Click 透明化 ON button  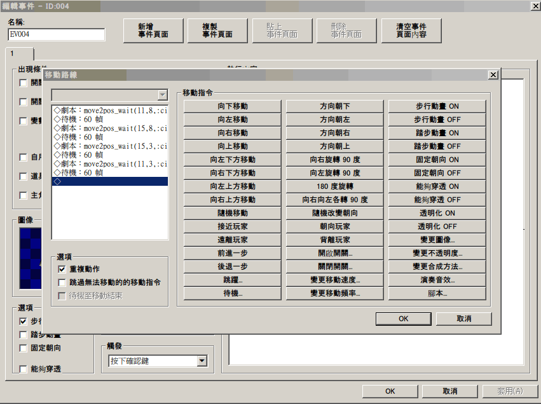(x=437, y=213)
